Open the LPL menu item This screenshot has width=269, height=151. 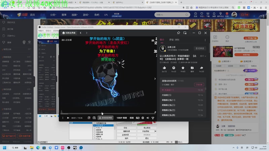coord(106,15)
